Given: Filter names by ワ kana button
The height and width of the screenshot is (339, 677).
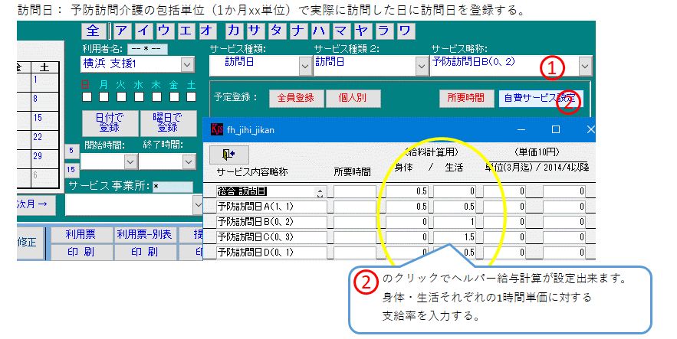Looking at the screenshot, I should pyautogui.click(x=405, y=31).
